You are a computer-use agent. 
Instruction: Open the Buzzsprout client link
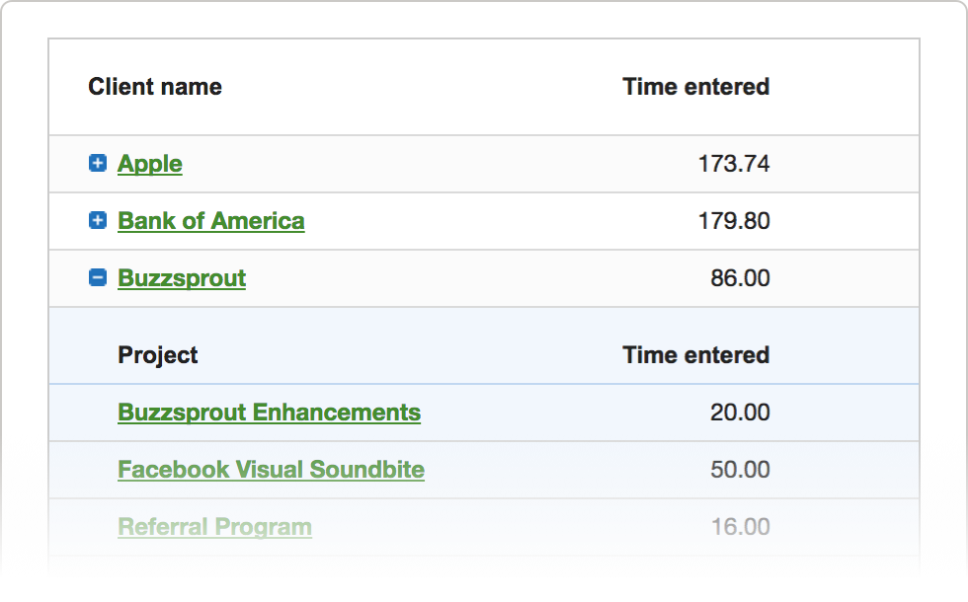coord(182,278)
